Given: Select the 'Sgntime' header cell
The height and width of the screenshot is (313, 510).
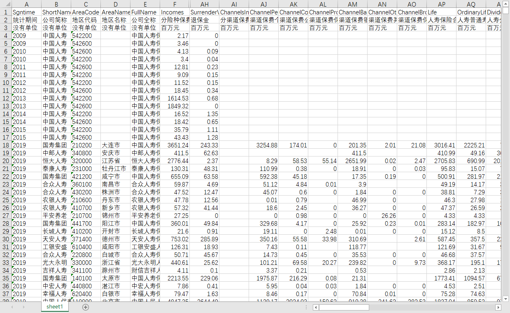Looking at the screenshot, I should [27, 12].
